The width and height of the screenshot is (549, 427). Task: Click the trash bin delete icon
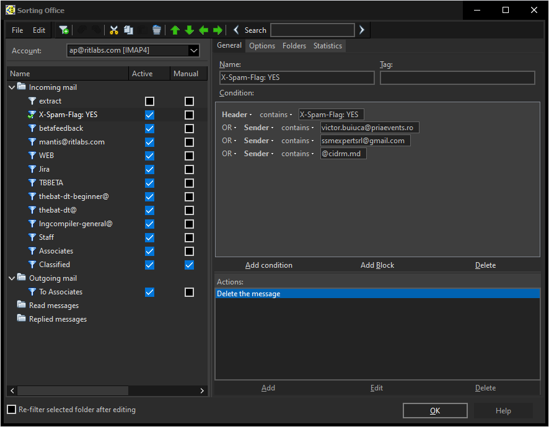pyautogui.click(x=157, y=30)
